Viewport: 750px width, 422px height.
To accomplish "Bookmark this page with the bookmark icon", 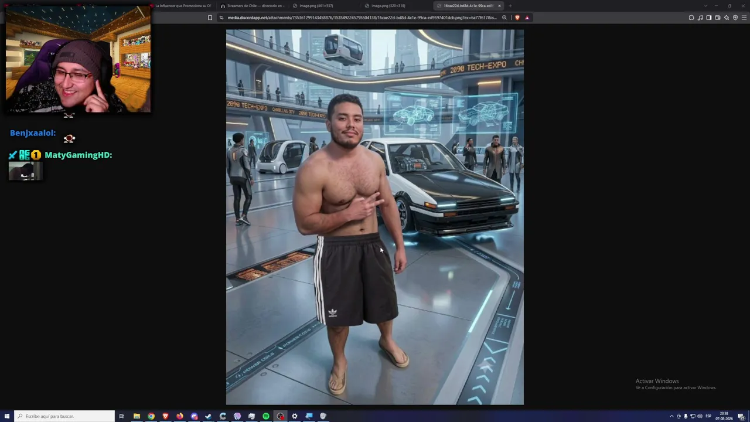I will coord(210,18).
